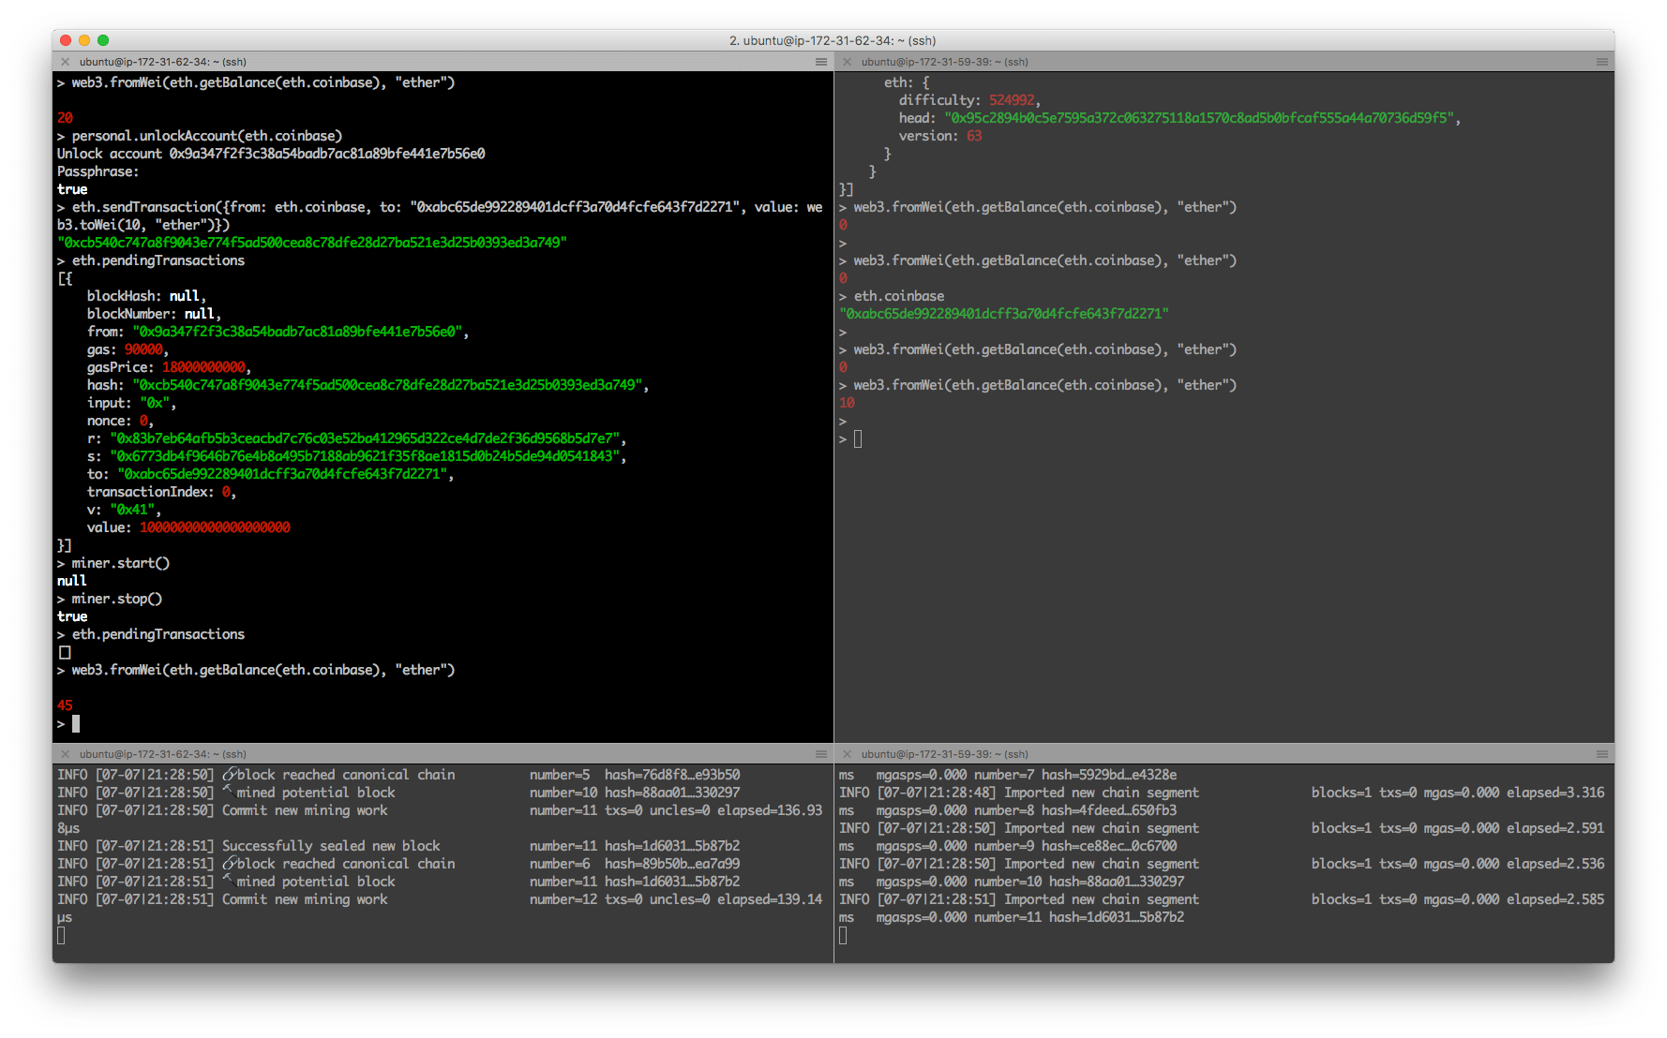The image size is (1667, 1038).
Task: Click the 'transactionIndex: 0' field
Action: (161, 492)
